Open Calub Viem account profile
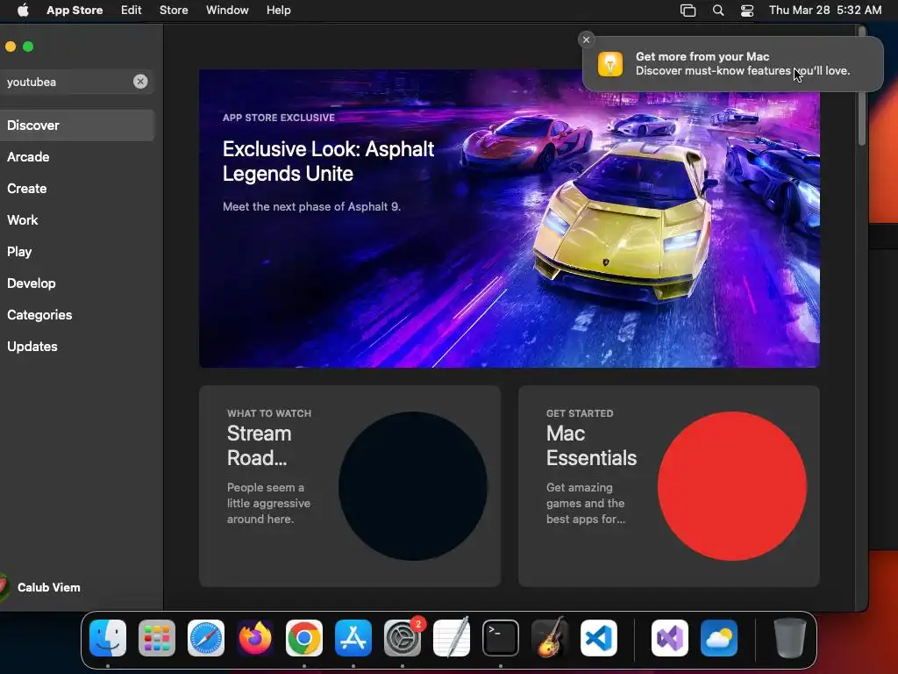 (x=41, y=587)
